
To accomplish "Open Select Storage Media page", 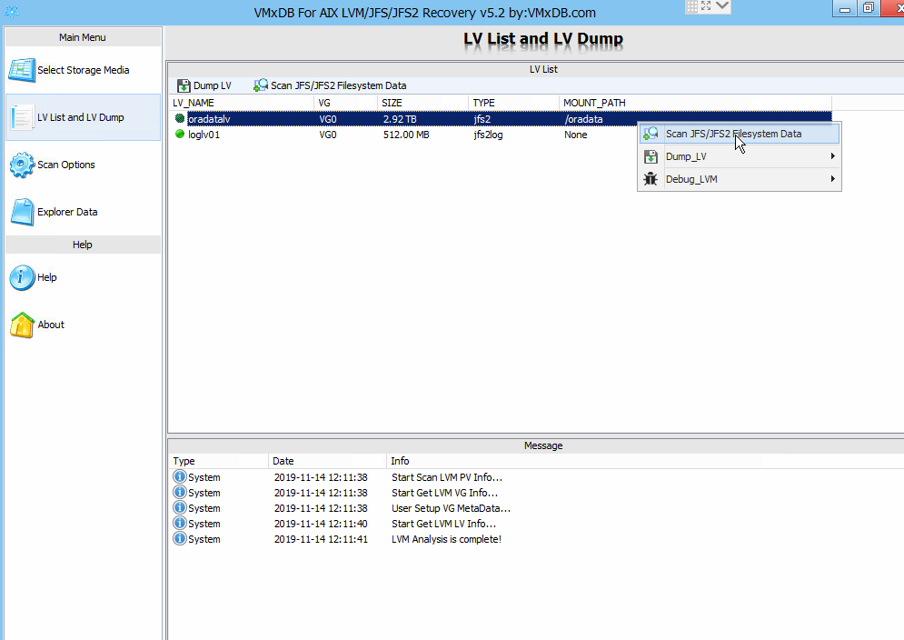I will (83, 70).
